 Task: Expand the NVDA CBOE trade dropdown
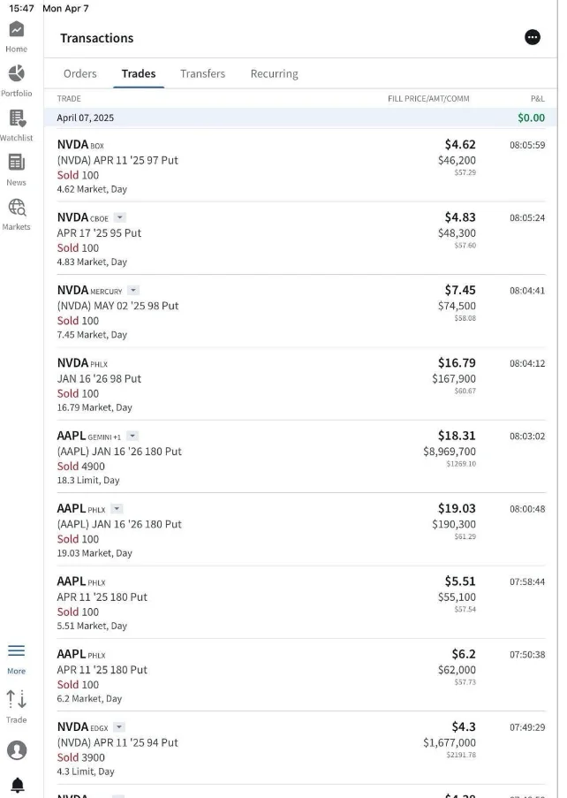(x=119, y=217)
